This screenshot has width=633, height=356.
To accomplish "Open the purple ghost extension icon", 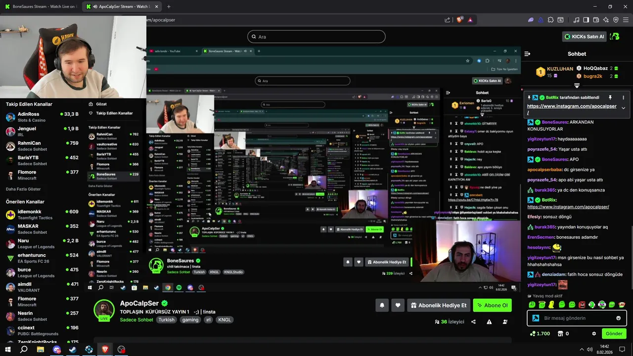I will pos(531,20).
